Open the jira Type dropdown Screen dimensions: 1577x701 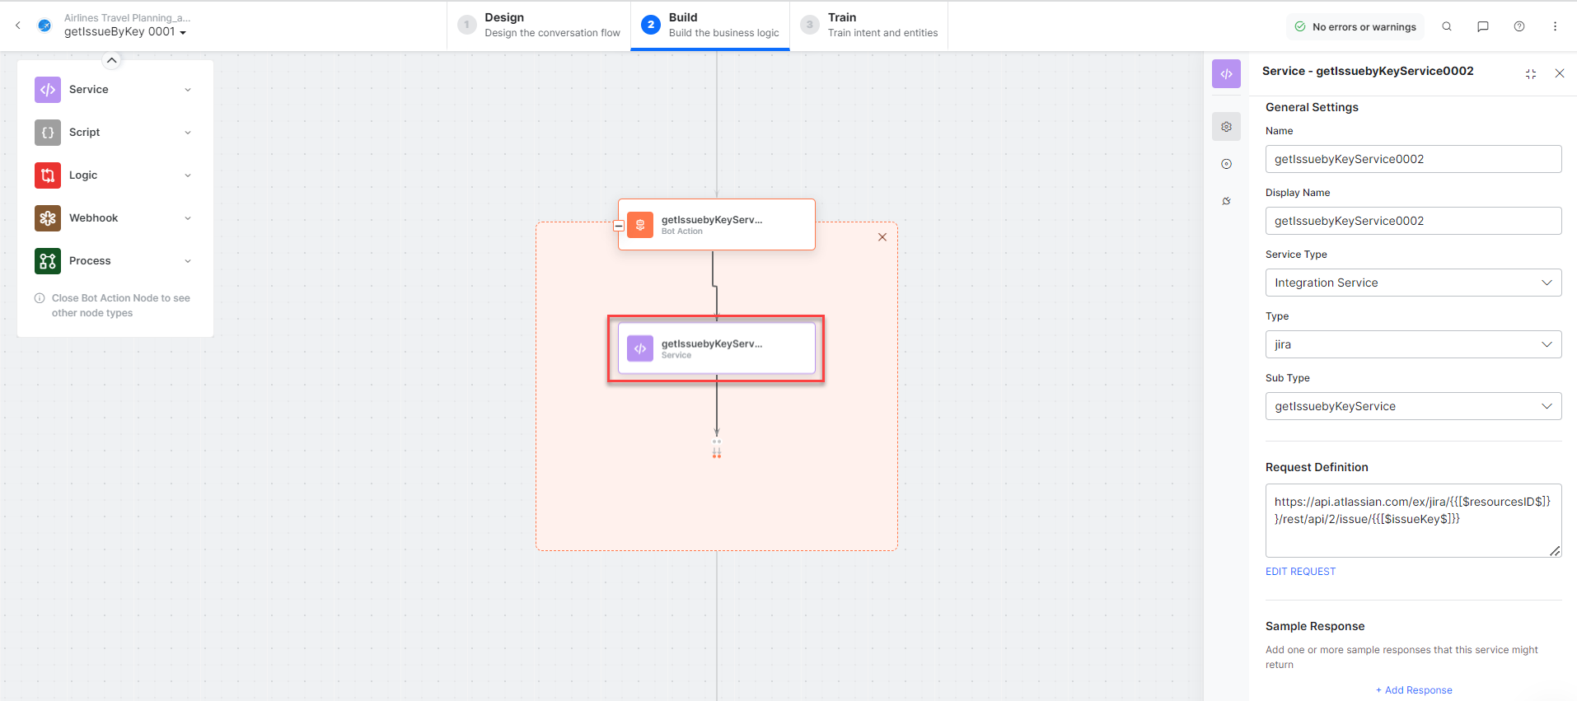pyautogui.click(x=1412, y=344)
